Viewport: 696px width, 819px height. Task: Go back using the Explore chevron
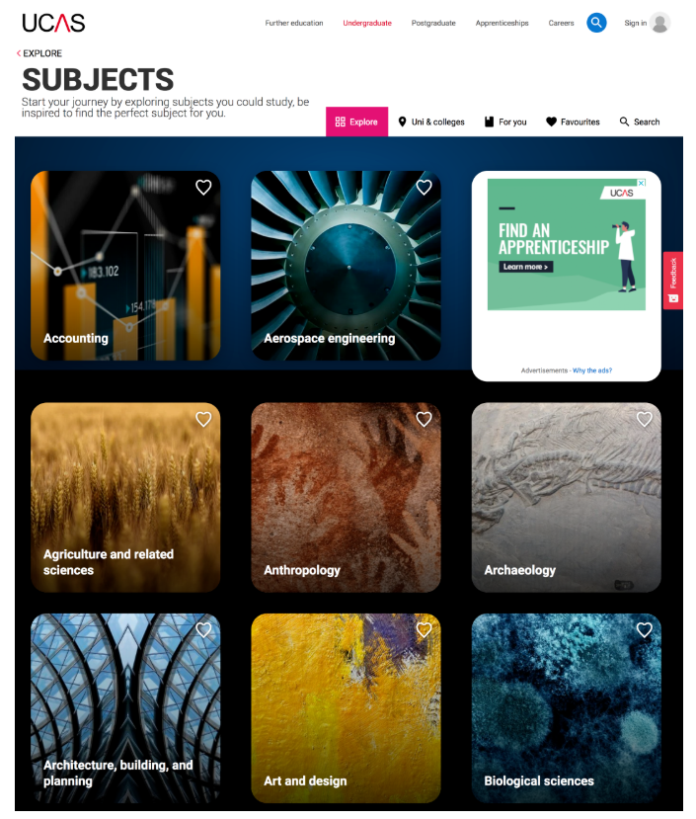[x=19, y=53]
